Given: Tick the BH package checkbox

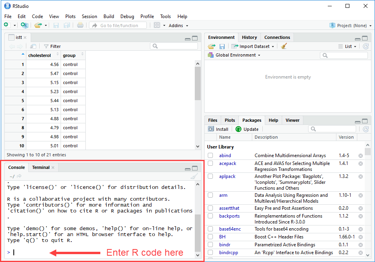Looking at the screenshot, I should point(211,236).
